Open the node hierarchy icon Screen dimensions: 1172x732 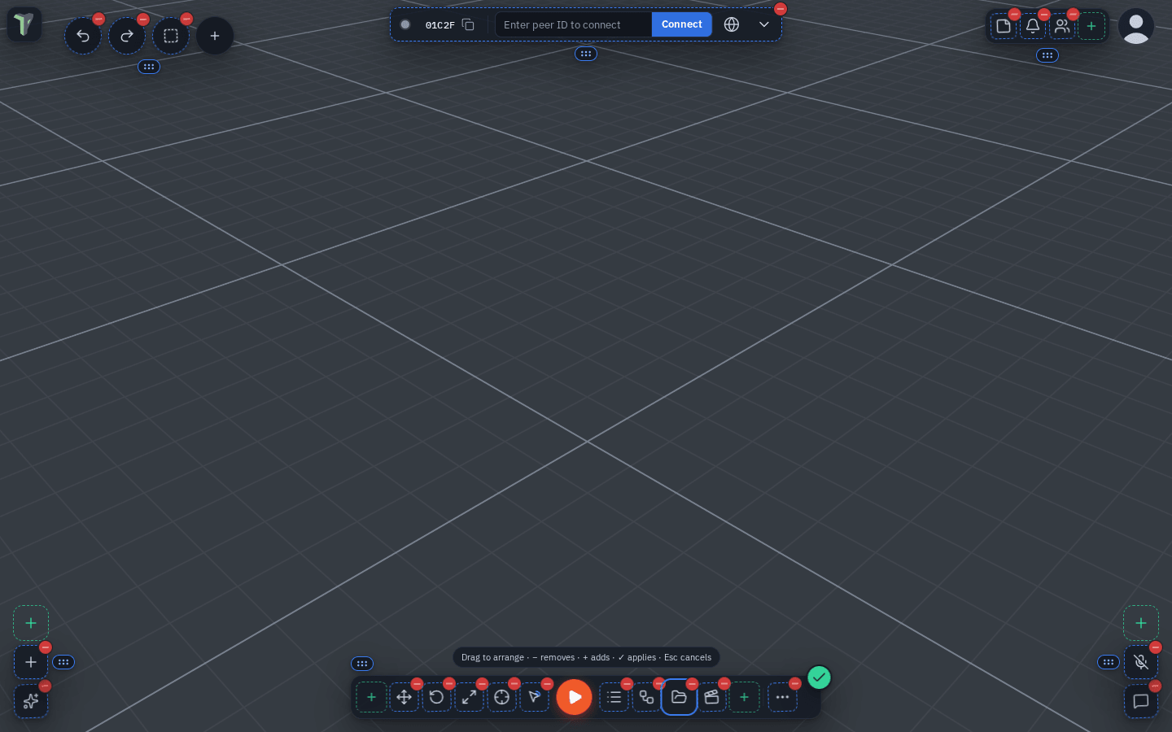pos(646,697)
